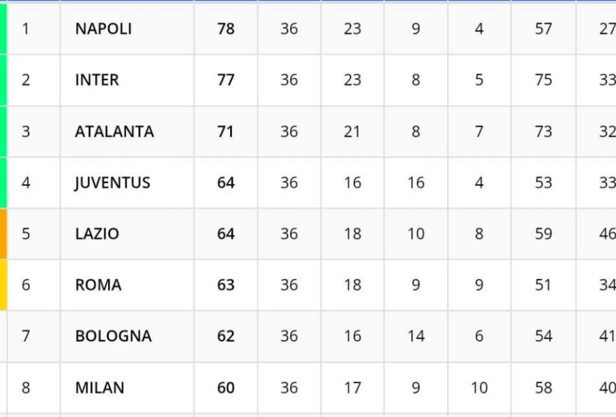
Task: Select Inter's 77 points cell
Action: point(226,80)
